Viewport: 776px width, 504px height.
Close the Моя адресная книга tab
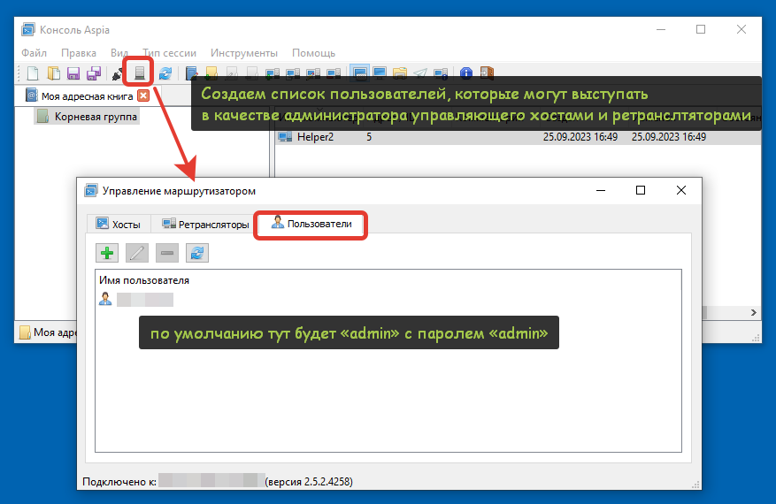[143, 95]
